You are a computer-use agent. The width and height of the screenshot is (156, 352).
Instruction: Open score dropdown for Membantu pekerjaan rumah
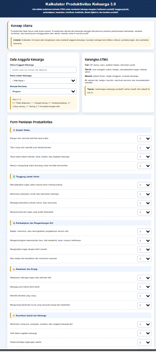pyautogui.click(x=144, y=194)
